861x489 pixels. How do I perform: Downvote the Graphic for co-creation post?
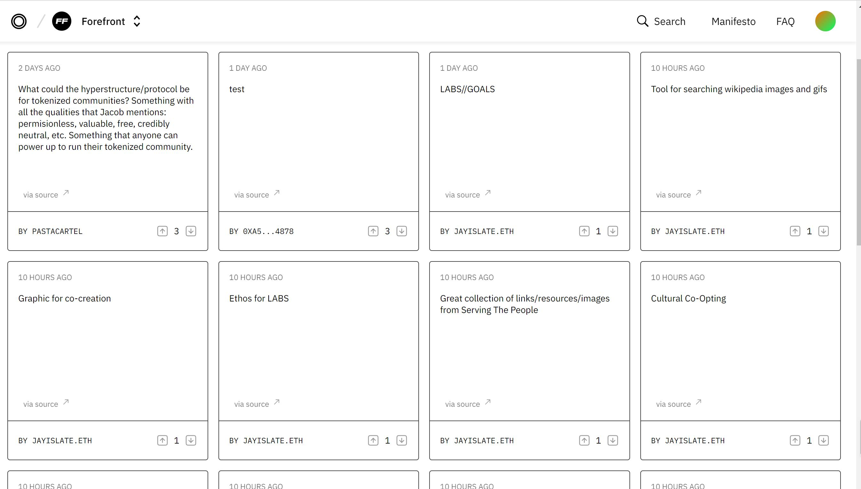coord(191,440)
